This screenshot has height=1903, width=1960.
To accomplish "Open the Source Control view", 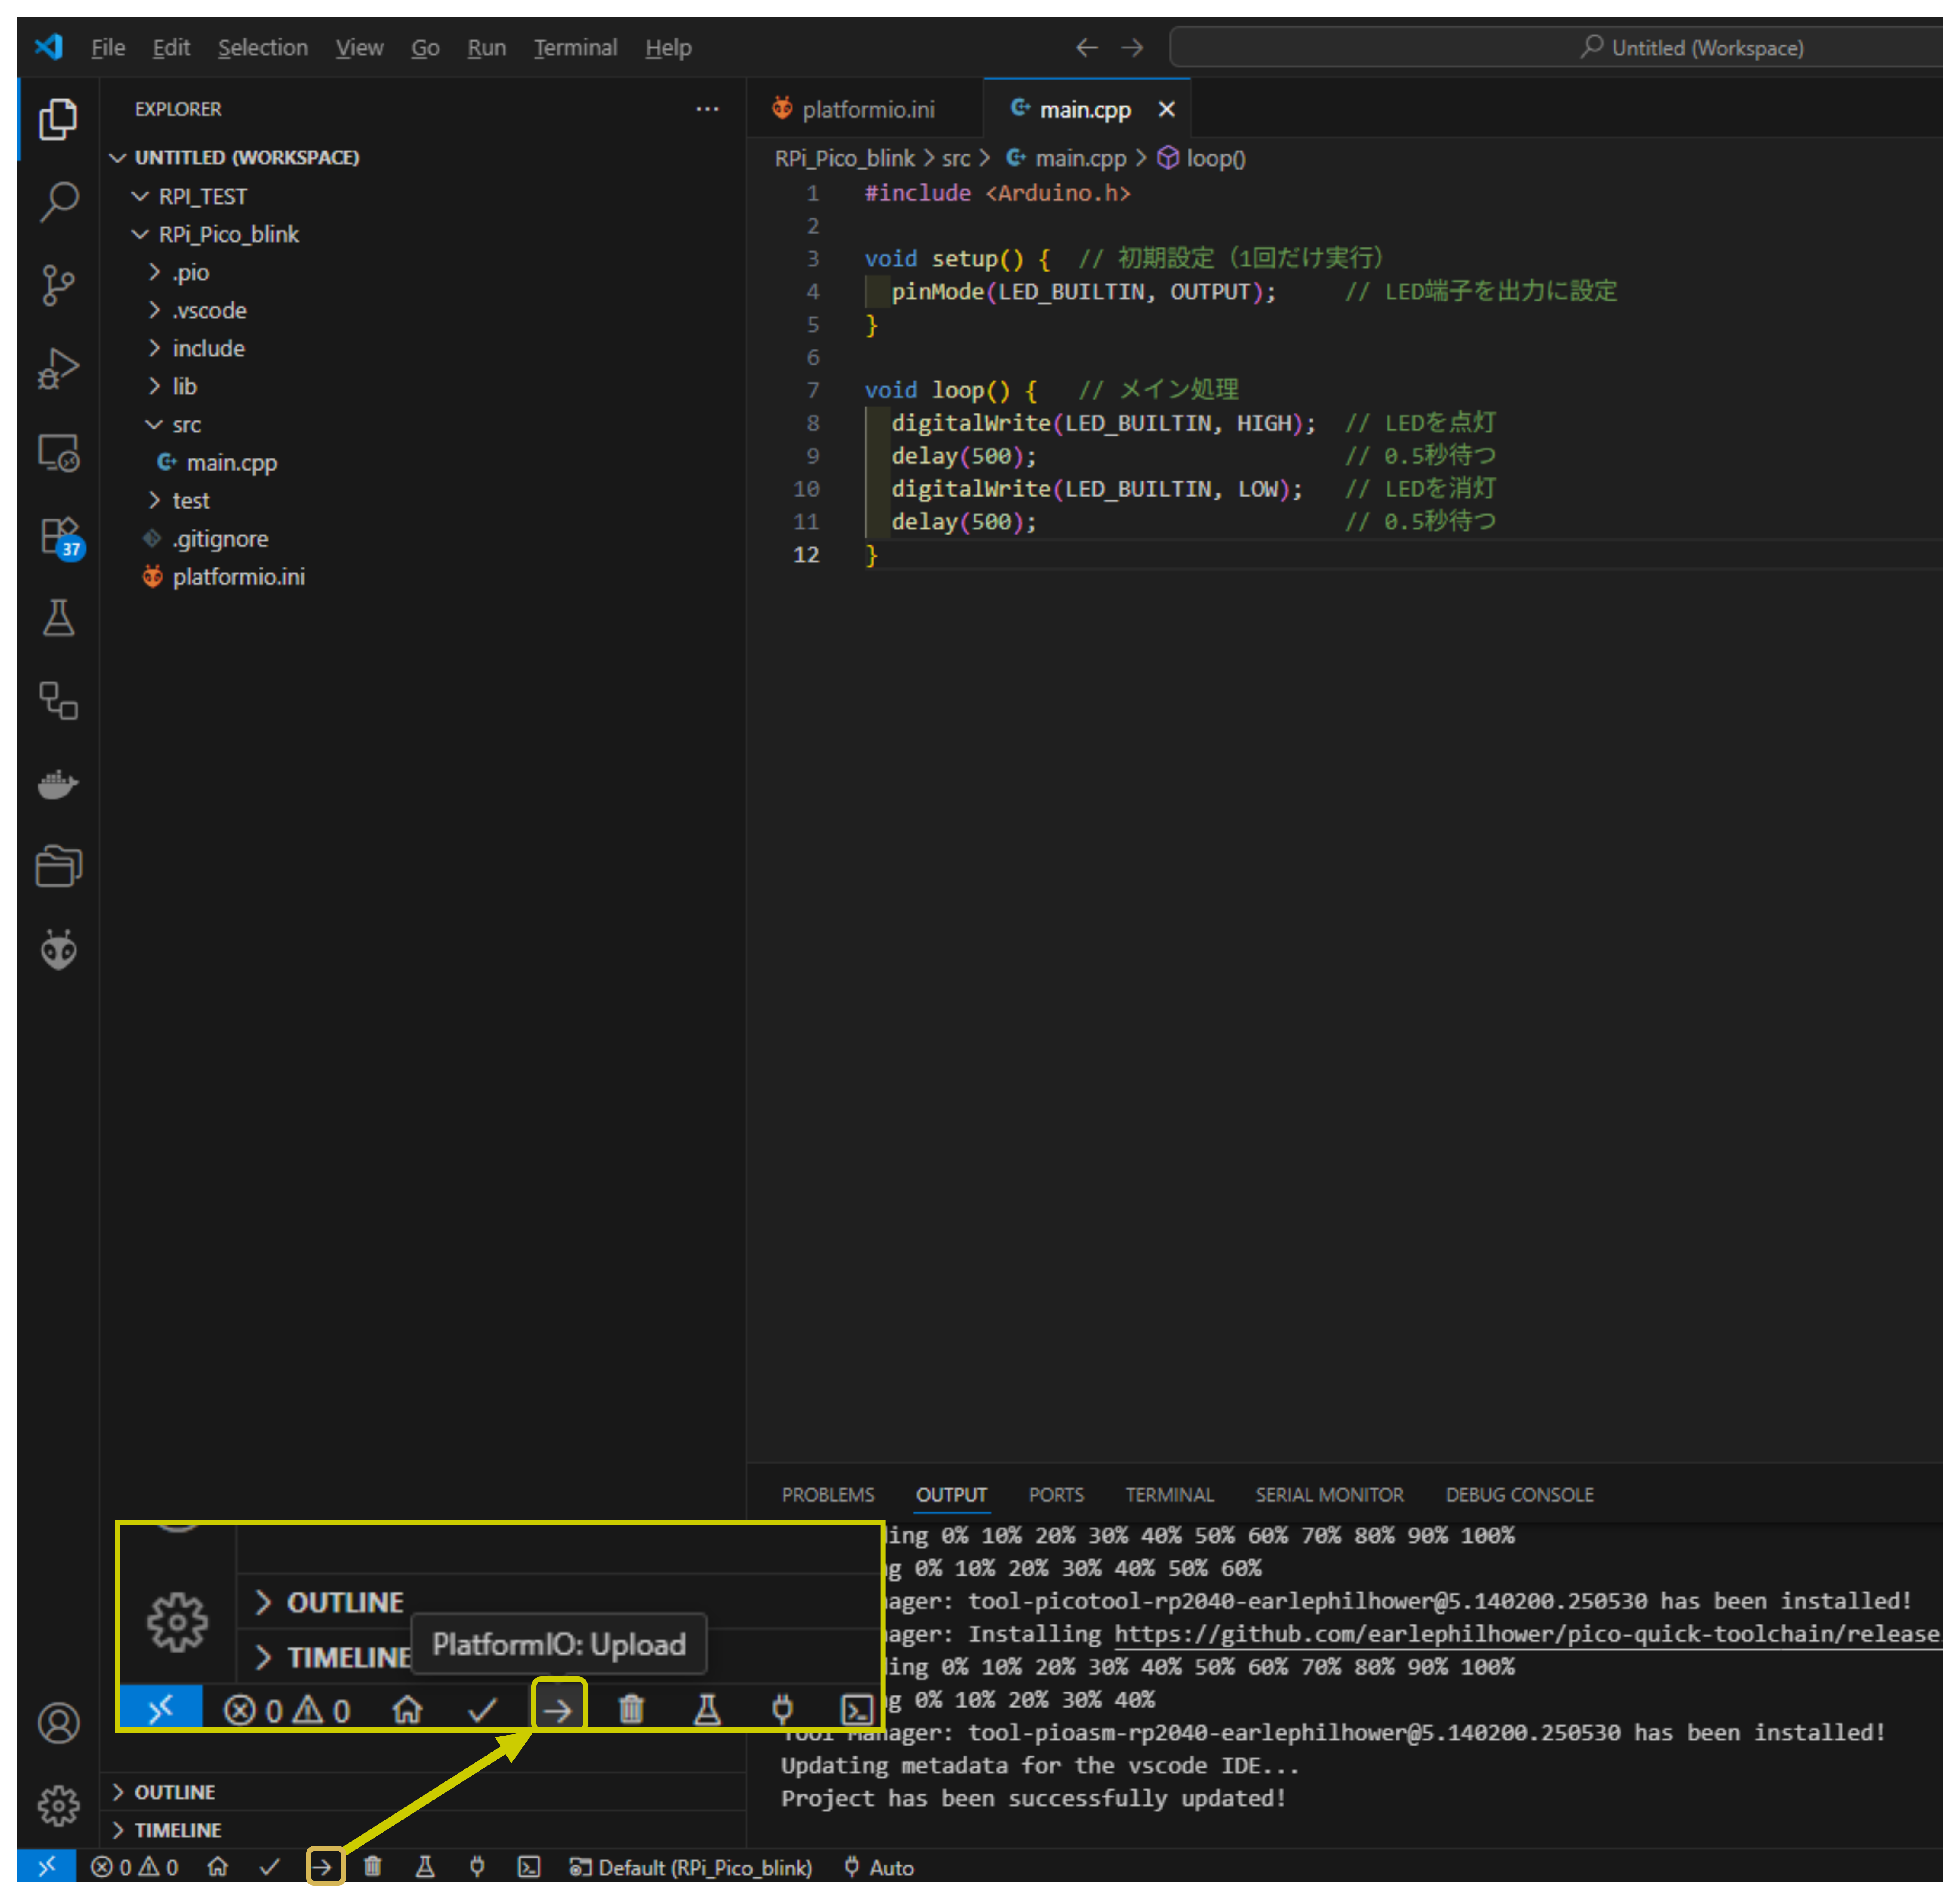I will 58,285.
